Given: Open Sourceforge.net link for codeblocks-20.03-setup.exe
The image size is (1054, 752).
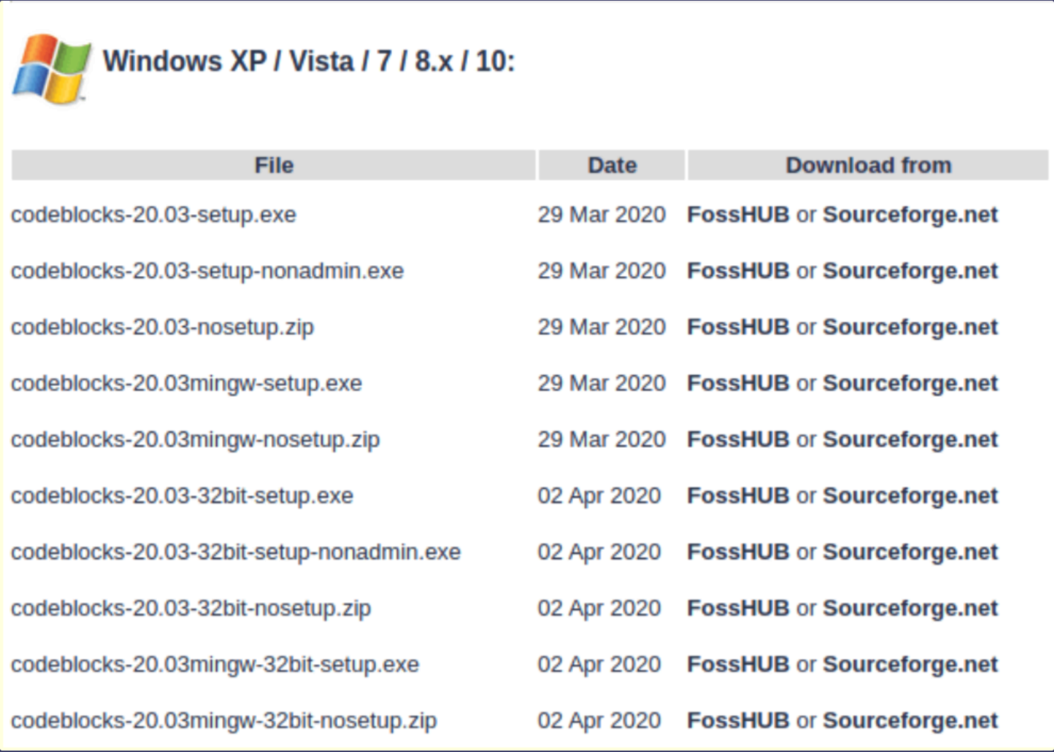Looking at the screenshot, I should click(910, 214).
